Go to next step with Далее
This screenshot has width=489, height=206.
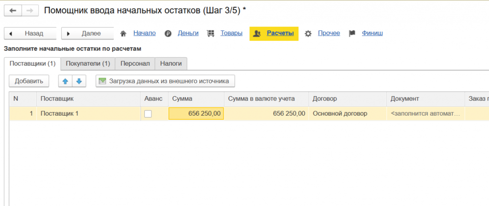coord(87,34)
